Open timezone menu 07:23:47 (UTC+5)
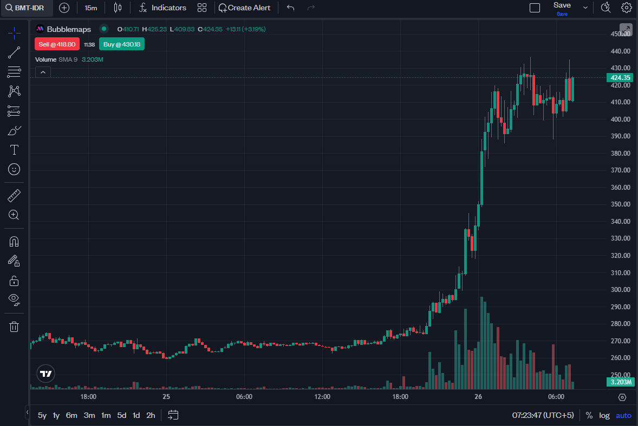The width and height of the screenshot is (638, 426). (x=543, y=415)
